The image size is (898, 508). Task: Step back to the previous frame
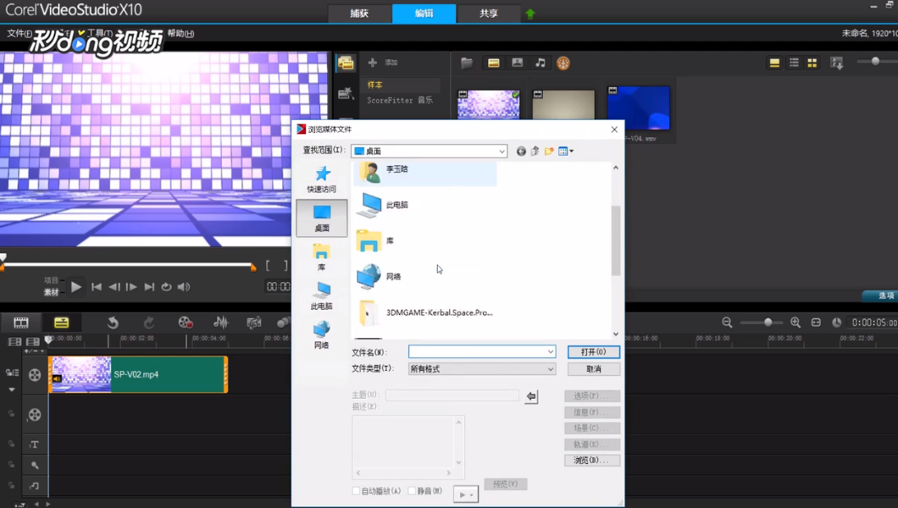point(114,287)
